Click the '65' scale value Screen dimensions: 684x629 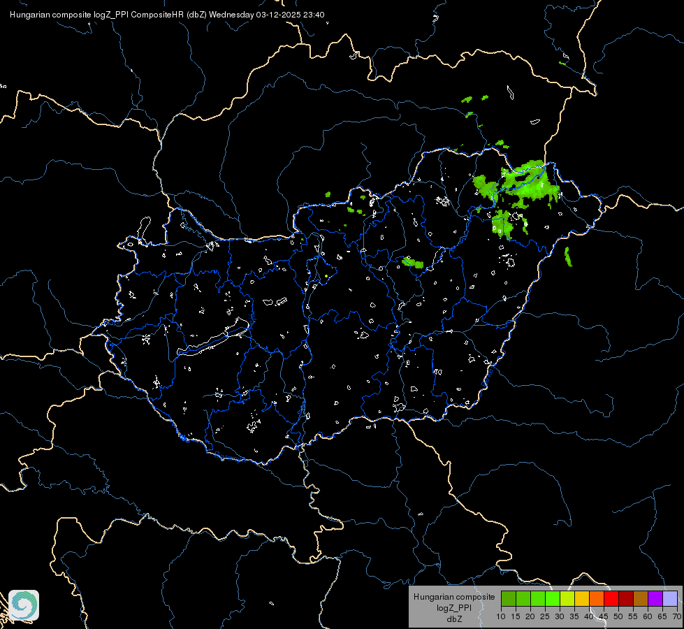[662, 617]
